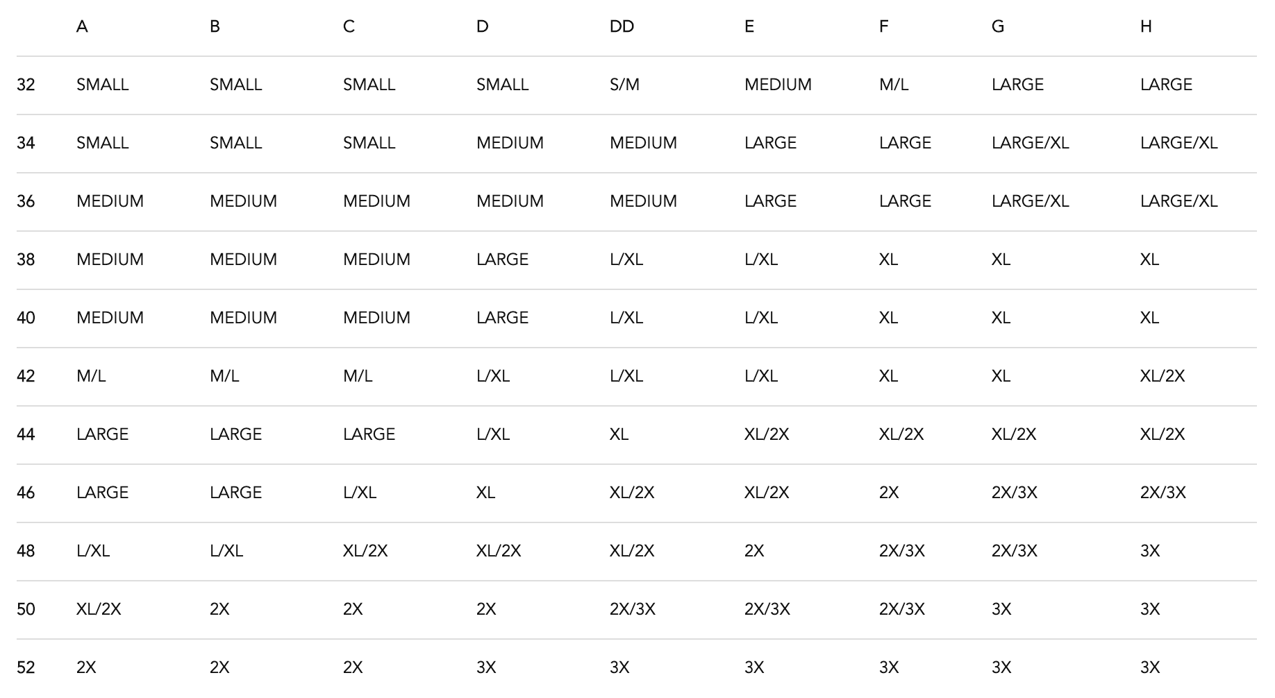Click L/XL in row 46, column C
Screen dimensions: 1275x698
point(360,493)
